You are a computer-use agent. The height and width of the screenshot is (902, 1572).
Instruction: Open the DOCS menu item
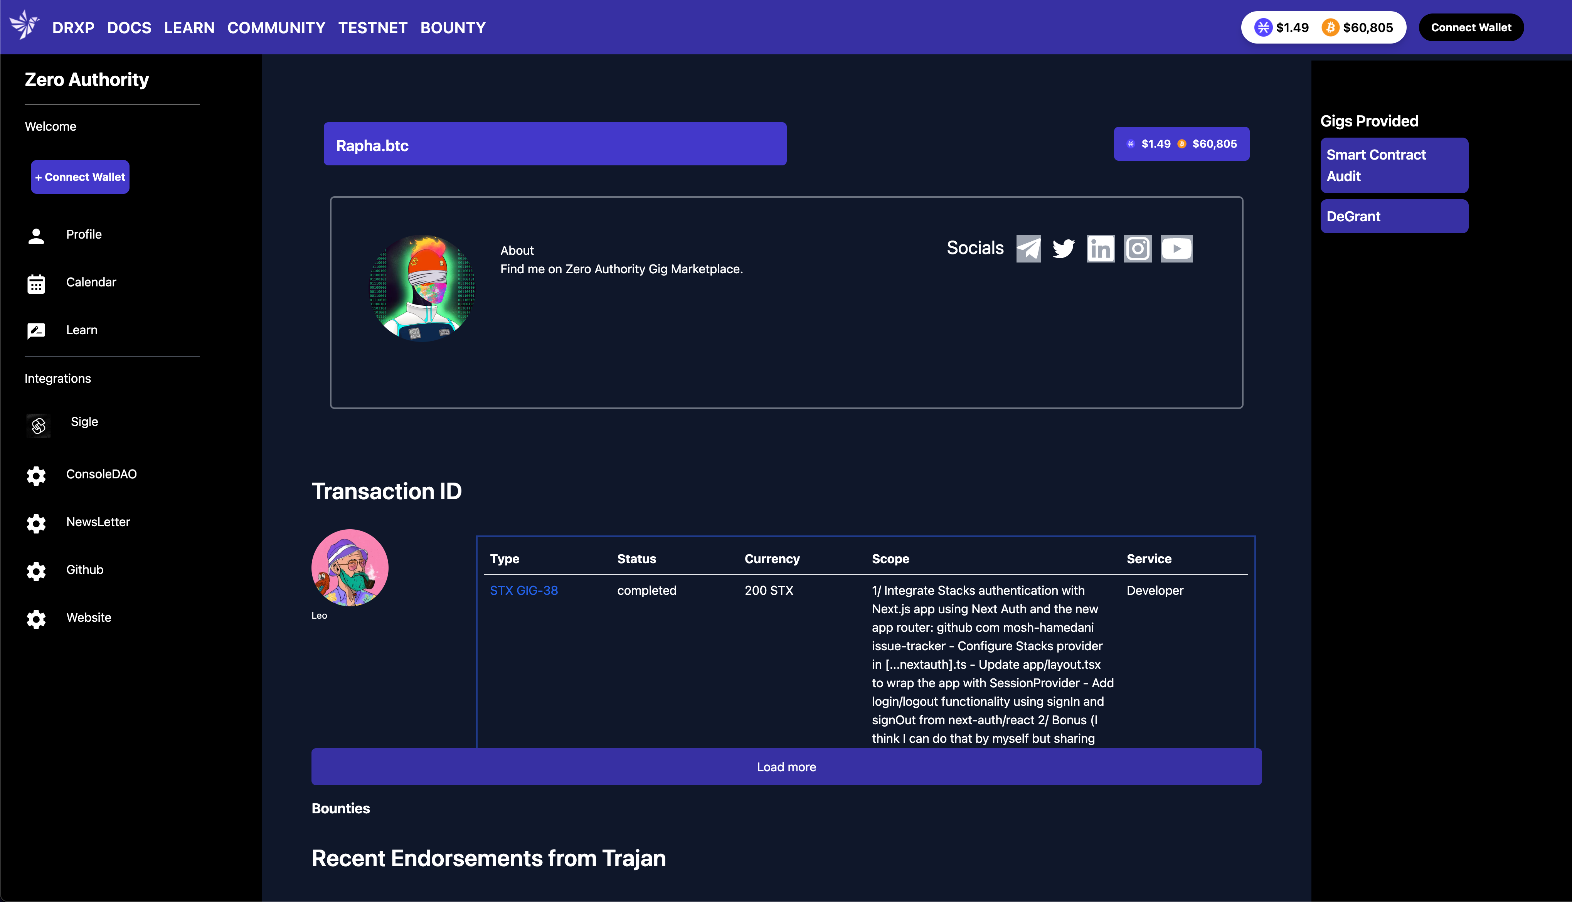(x=129, y=28)
